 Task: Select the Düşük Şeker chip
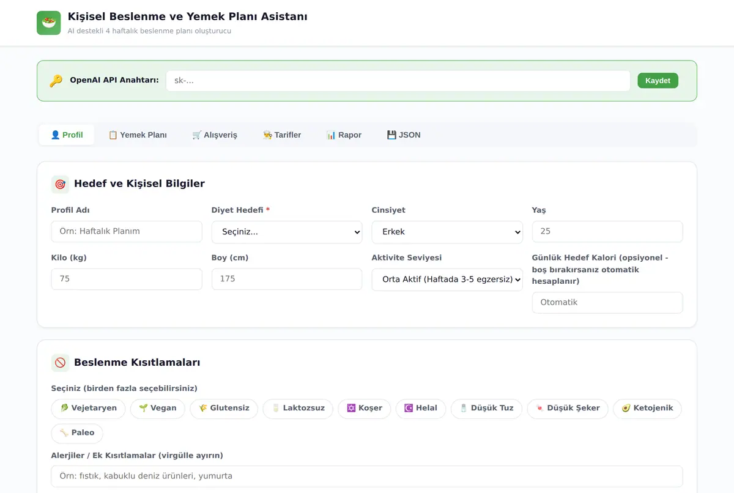click(x=568, y=409)
